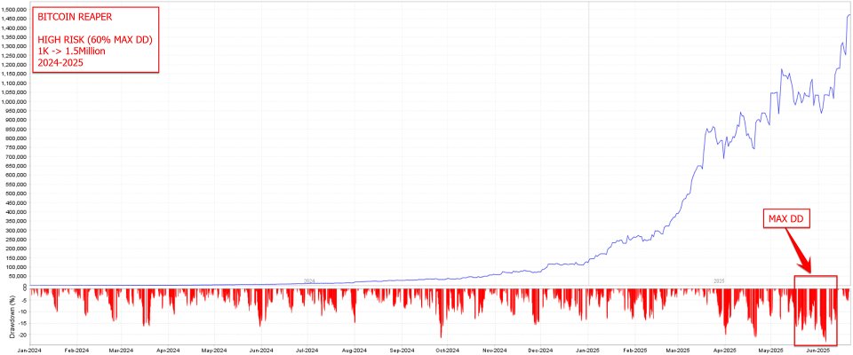Viewport: 853px width, 355px height.
Task: Select the -15 drawdown axis value
Action: coord(23,323)
